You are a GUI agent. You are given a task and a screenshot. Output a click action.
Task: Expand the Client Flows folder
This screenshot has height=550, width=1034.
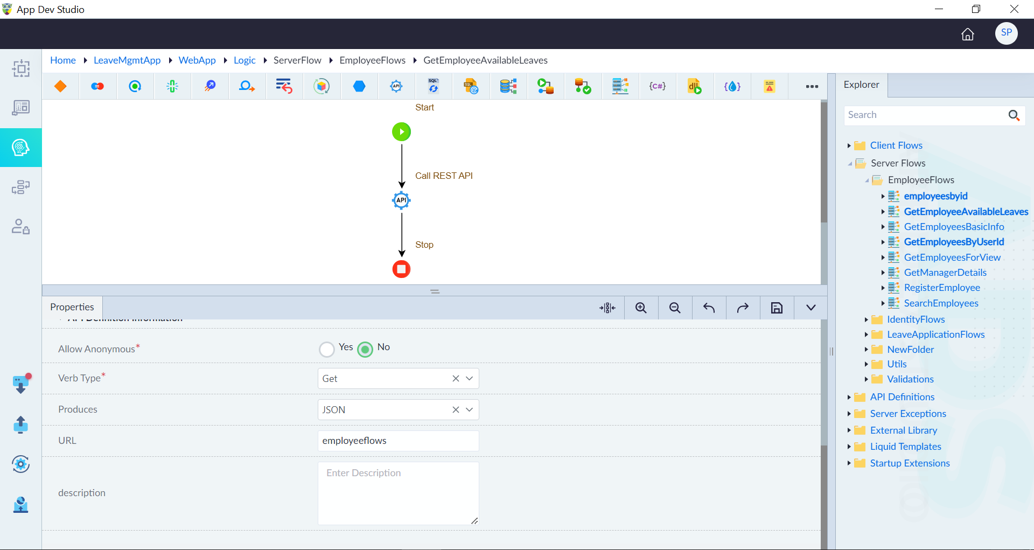click(849, 145)
